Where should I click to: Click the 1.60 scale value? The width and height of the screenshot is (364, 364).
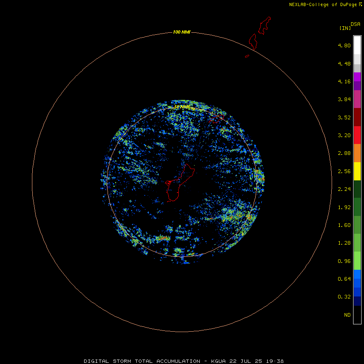pyautogui.click(x=344, y=225)
